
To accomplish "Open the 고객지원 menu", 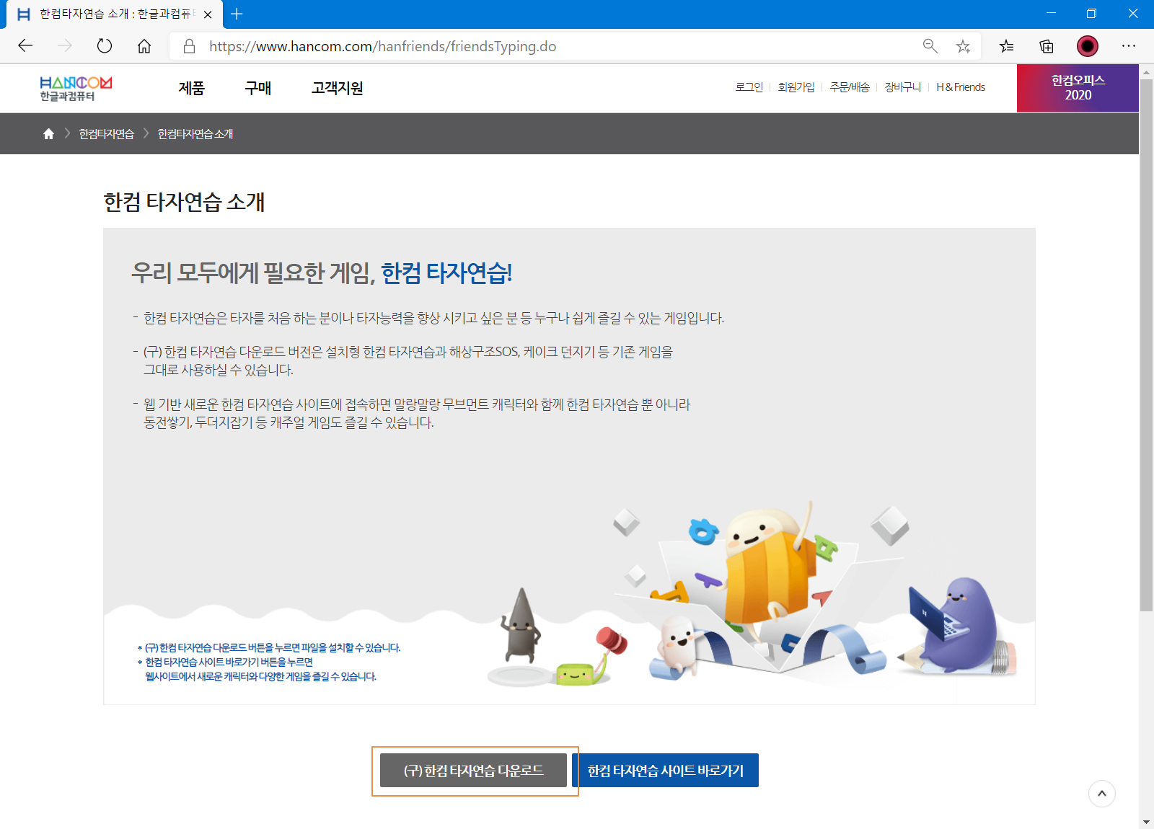I will pyautogui.click(x=337, y=88).
